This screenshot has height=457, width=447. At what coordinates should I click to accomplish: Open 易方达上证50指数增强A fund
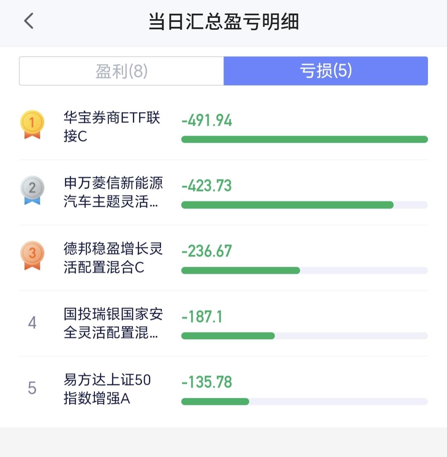tap(107, 388)
